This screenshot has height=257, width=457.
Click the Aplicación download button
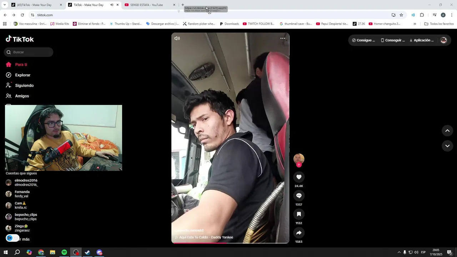pos(422,40)
